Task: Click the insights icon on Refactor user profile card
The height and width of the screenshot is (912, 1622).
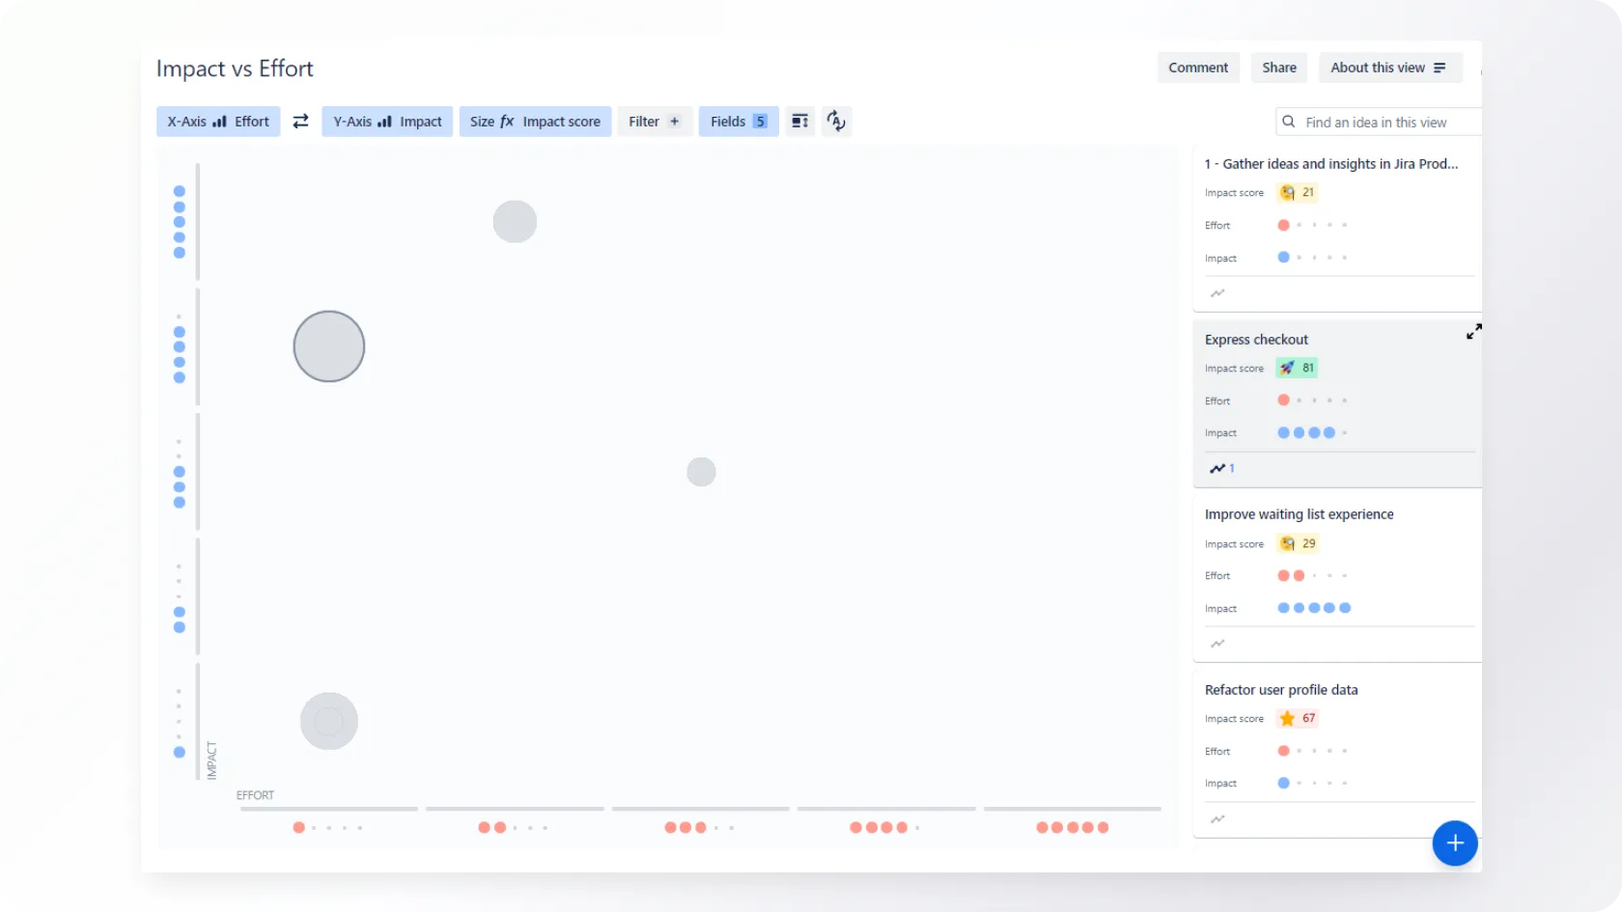Action: (x=1217, y=819)
